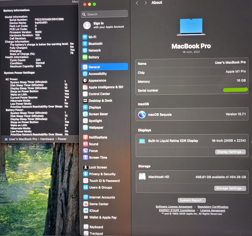Open Apple Intelligence & Siri icon
The width and height of the screenshot is (252, 236).
pyautogui.click(x=85, y=87)
